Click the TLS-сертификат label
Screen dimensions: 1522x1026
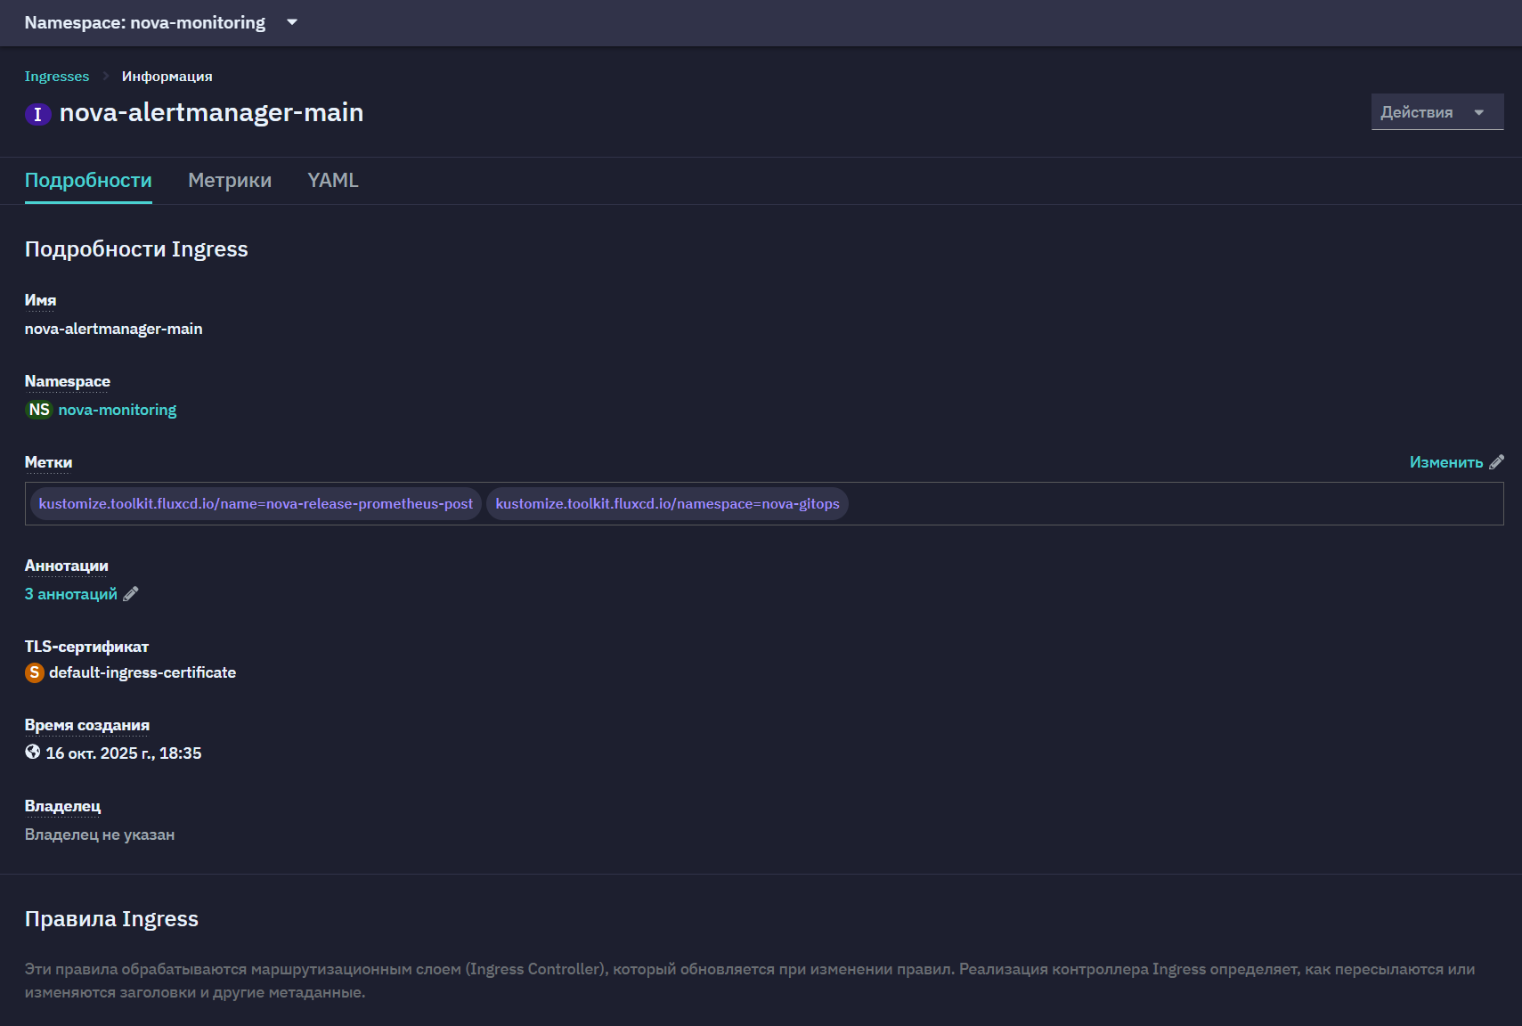(86, 647)
